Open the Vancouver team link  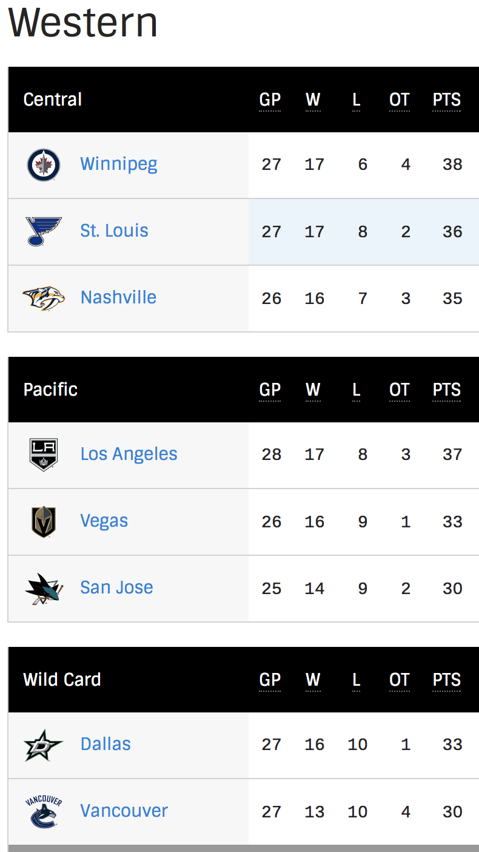tap(124, 811)
